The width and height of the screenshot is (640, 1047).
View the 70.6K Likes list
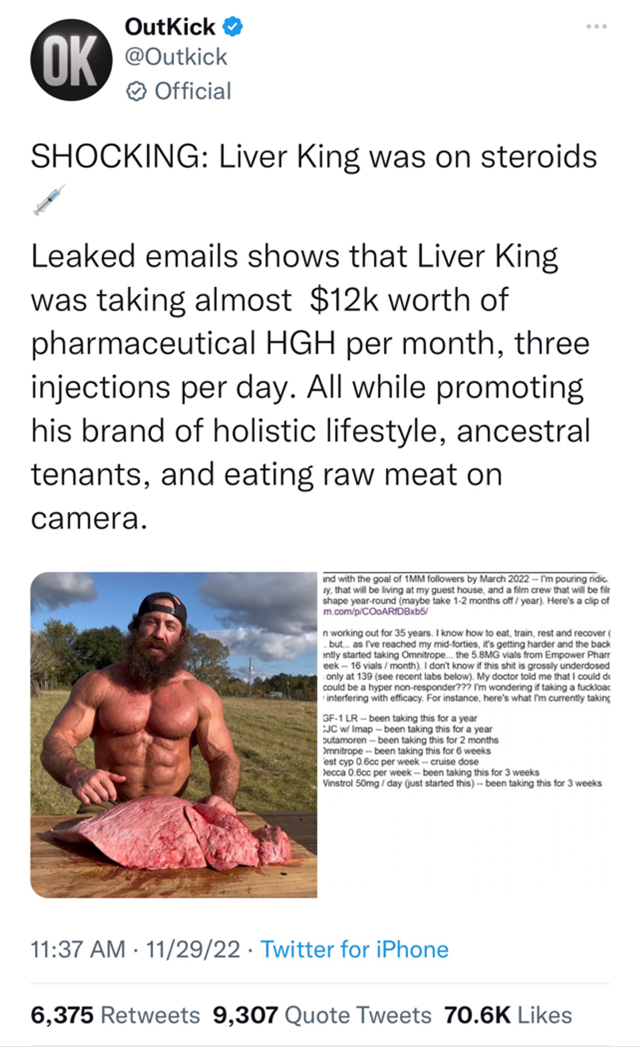pos(508,1015)
